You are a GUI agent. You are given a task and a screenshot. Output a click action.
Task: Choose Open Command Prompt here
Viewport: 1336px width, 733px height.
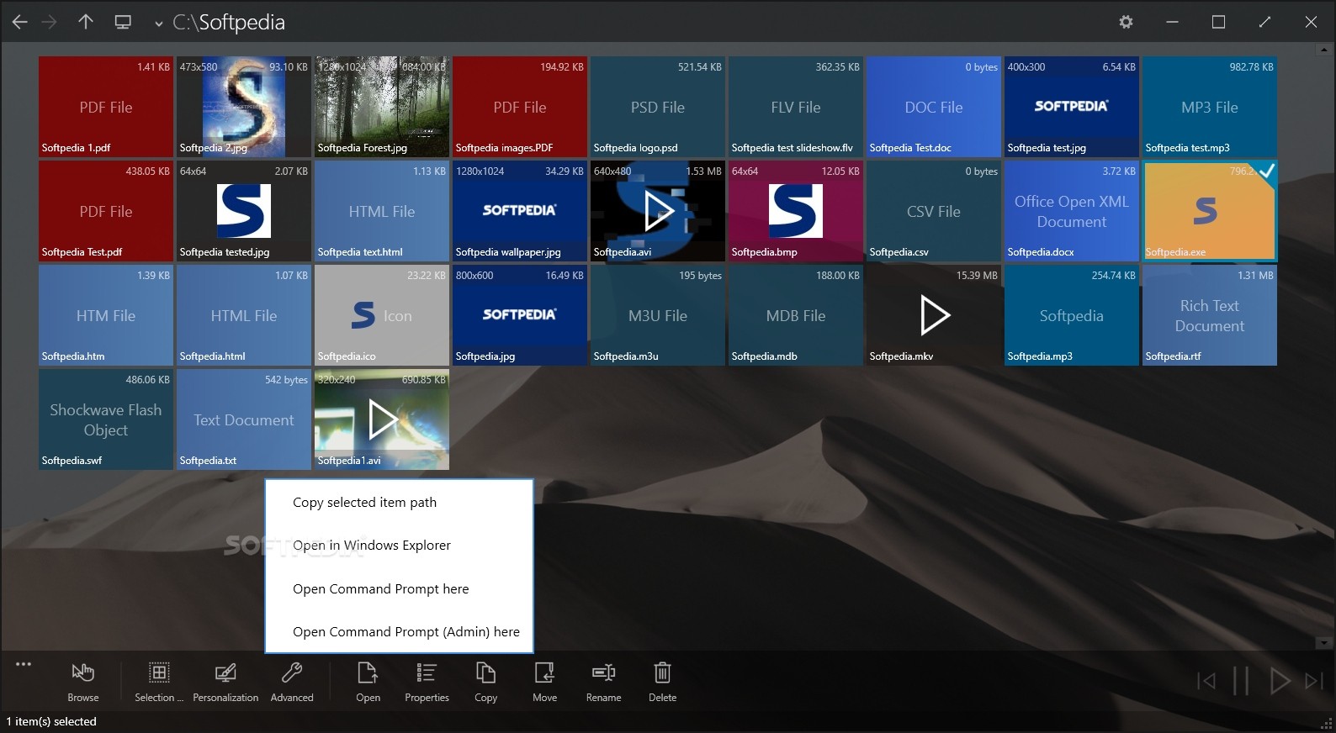(x=400, y=589)
